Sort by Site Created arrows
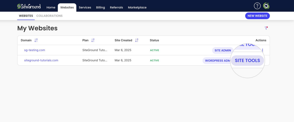Viewport: 294px width, 122px height. click(137, 40)
